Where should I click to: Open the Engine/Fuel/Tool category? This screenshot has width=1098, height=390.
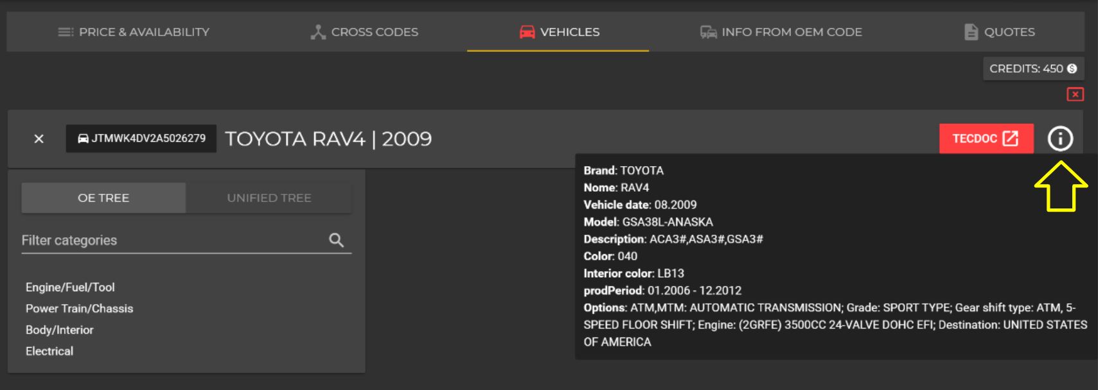click(70, 287)
